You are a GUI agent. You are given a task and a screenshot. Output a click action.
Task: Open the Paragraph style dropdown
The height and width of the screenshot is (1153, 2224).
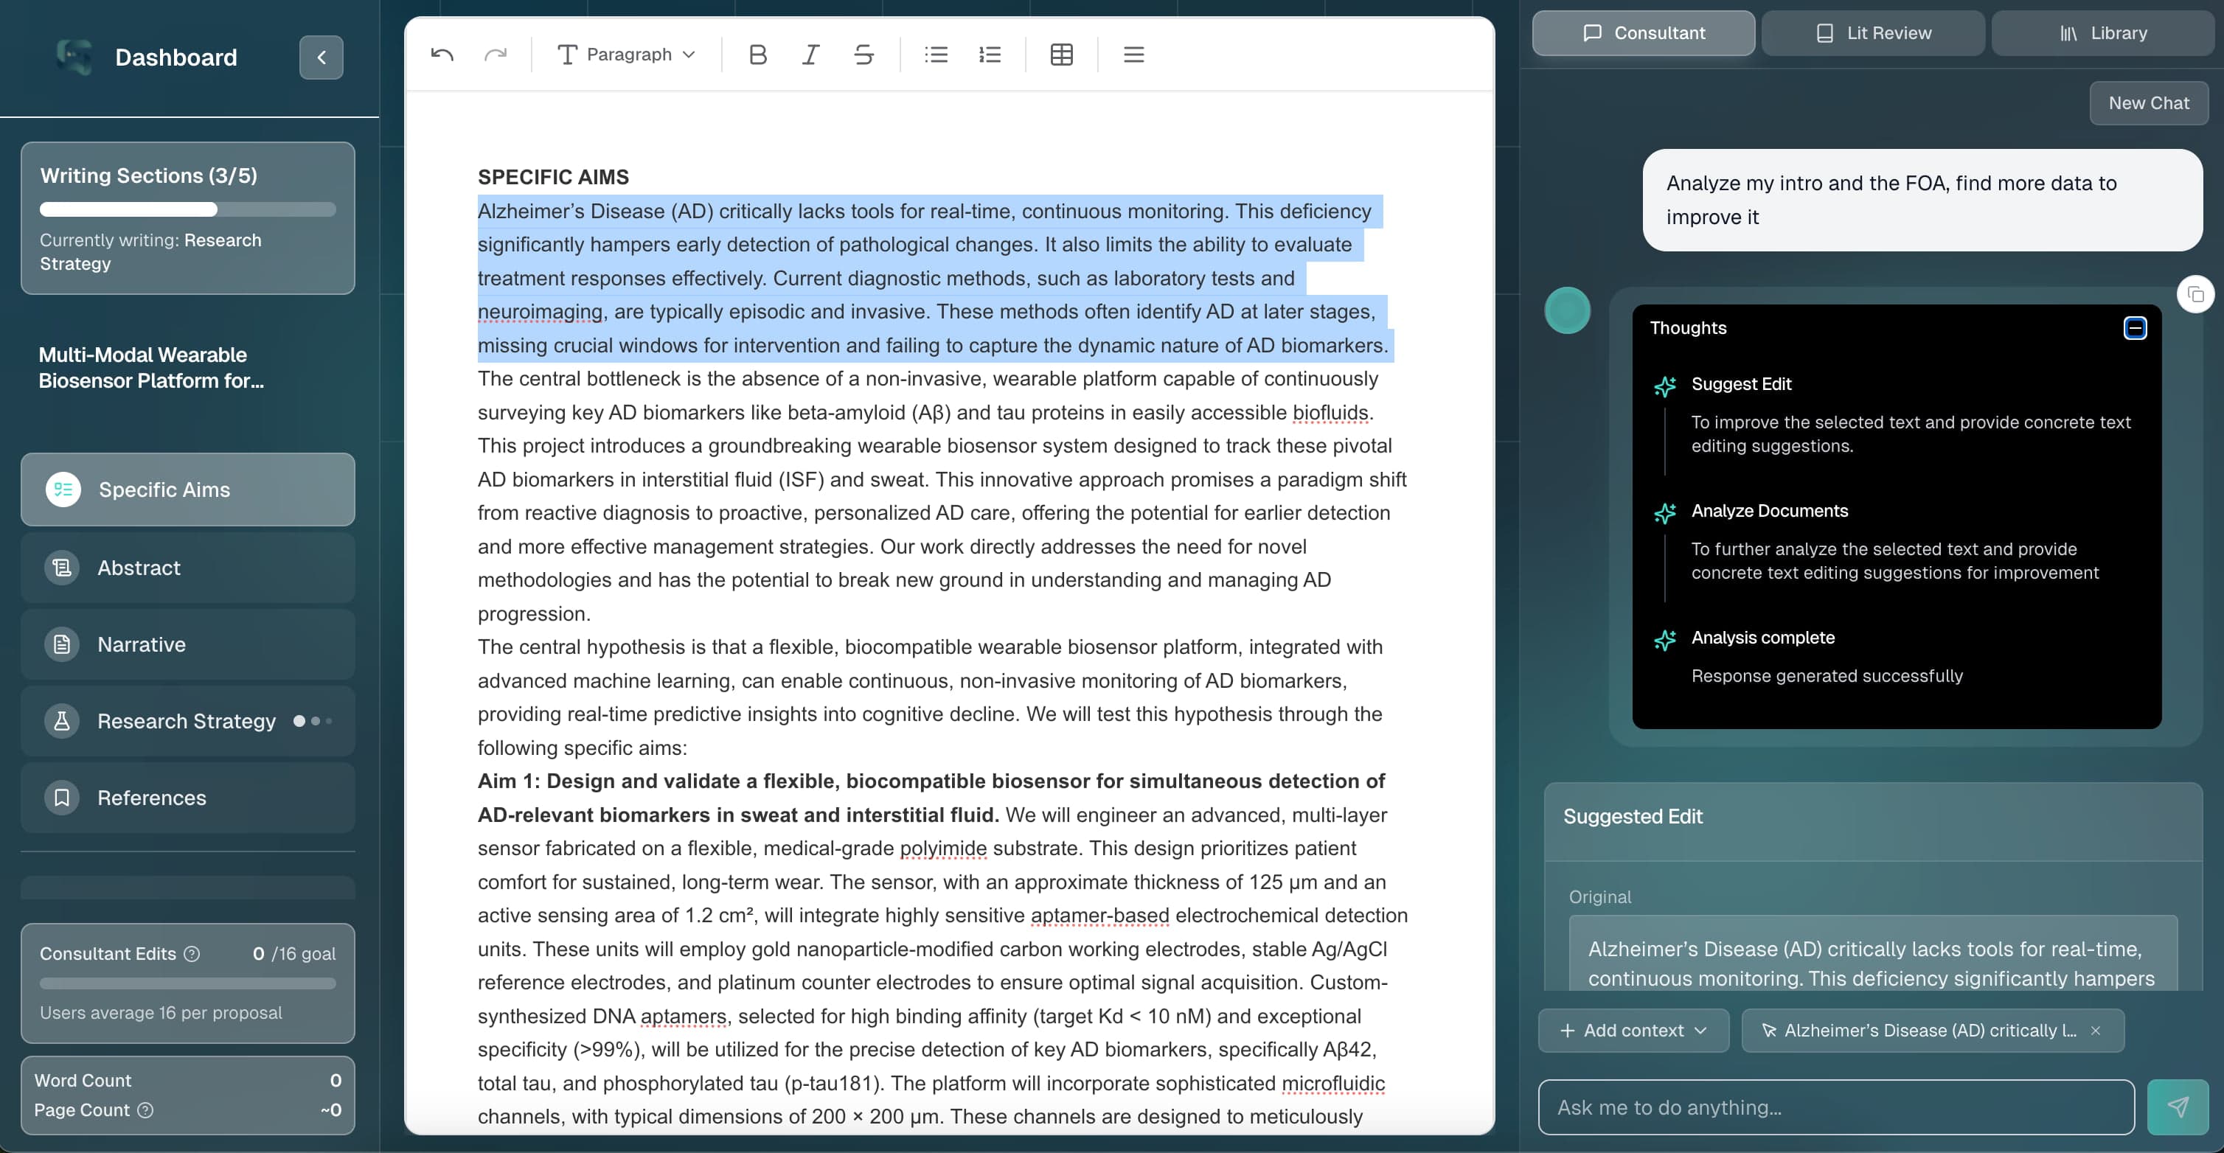pos(627,55)
